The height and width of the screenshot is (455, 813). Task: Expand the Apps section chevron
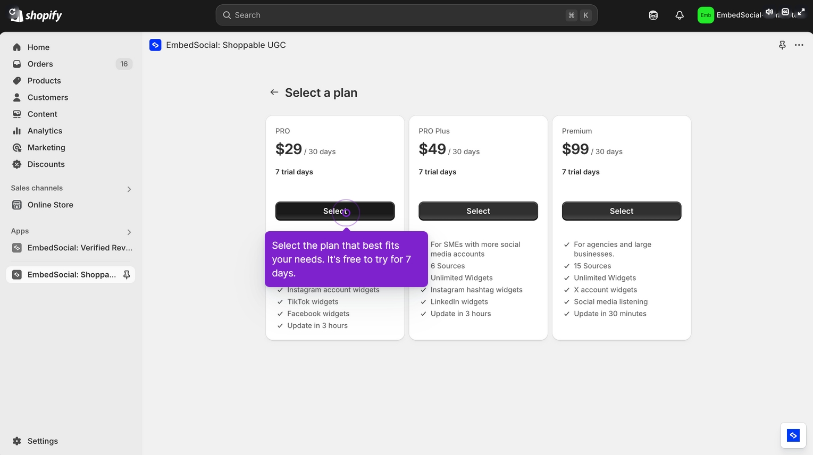pyautogui.click(x=129, y=232)
